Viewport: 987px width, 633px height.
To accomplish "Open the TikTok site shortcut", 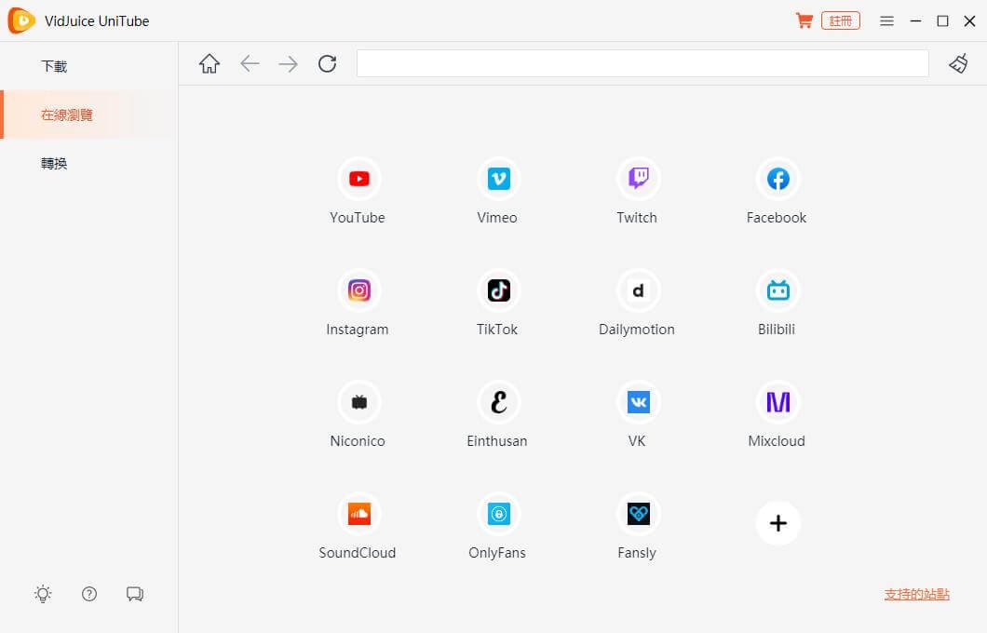I will click(x=498, y=290).
